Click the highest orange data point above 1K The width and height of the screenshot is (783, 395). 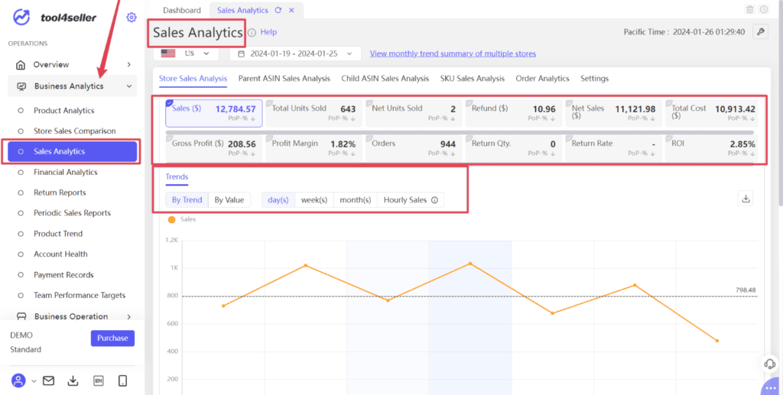click(x=470, y=264)
